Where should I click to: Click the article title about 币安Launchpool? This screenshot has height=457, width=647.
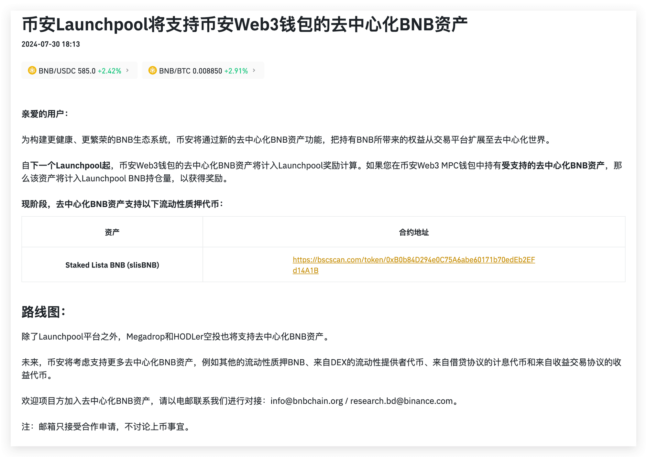245,24
